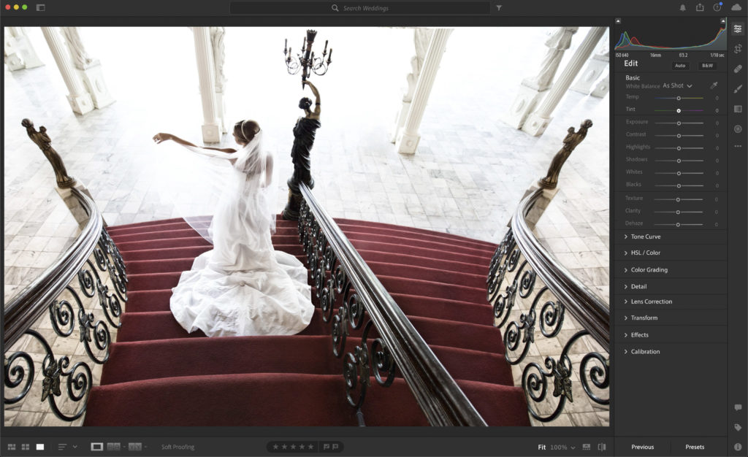Open the Crop & Rotate tool

(738, 49)
